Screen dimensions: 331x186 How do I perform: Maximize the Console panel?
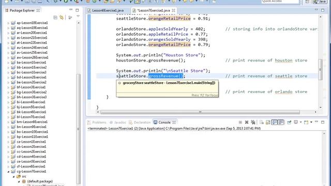323,122
